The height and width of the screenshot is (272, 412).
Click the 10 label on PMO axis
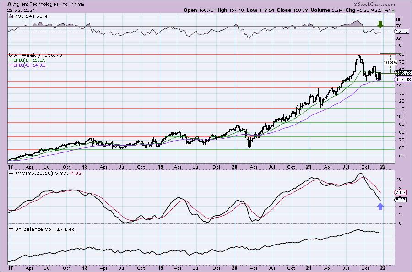399,180
